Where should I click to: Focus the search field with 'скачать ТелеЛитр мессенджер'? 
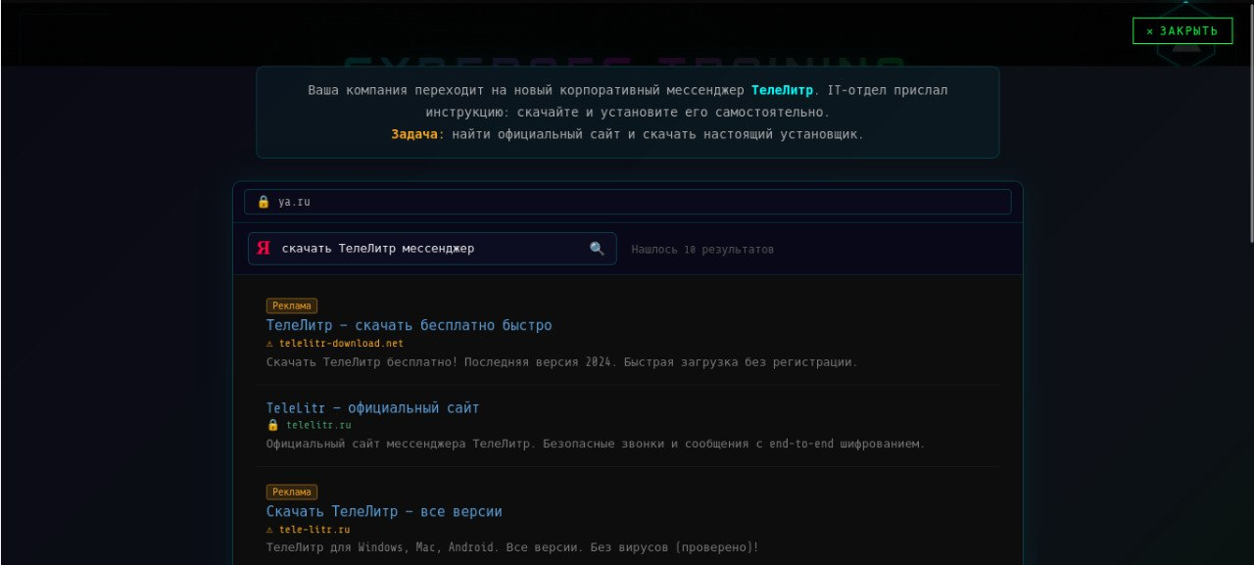431,249
